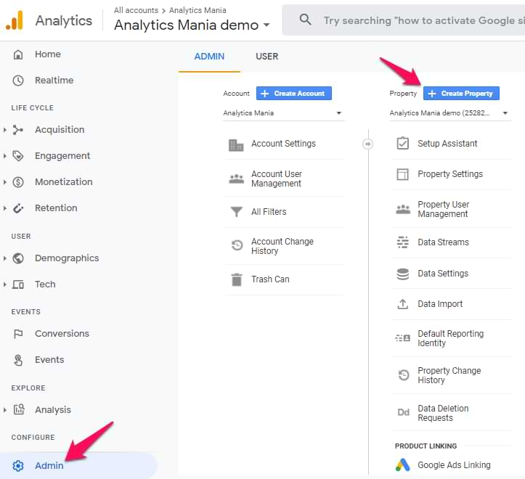Screen dimensions: 525x479
Task: Click the Google Ads Linking icon
Action: 403,465
